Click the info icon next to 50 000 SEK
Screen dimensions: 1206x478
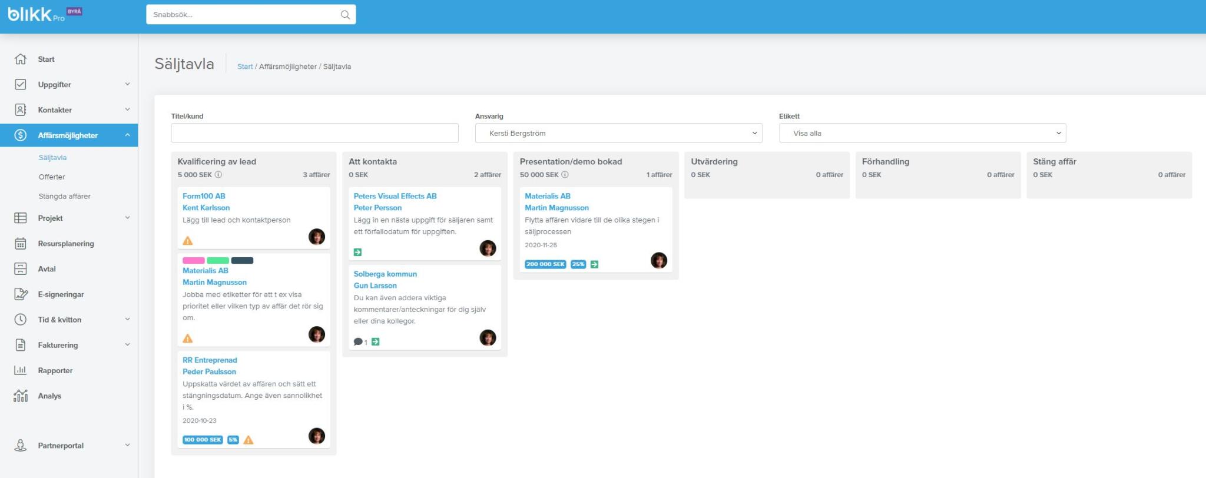pyautogui.click(x=565, y=175)
